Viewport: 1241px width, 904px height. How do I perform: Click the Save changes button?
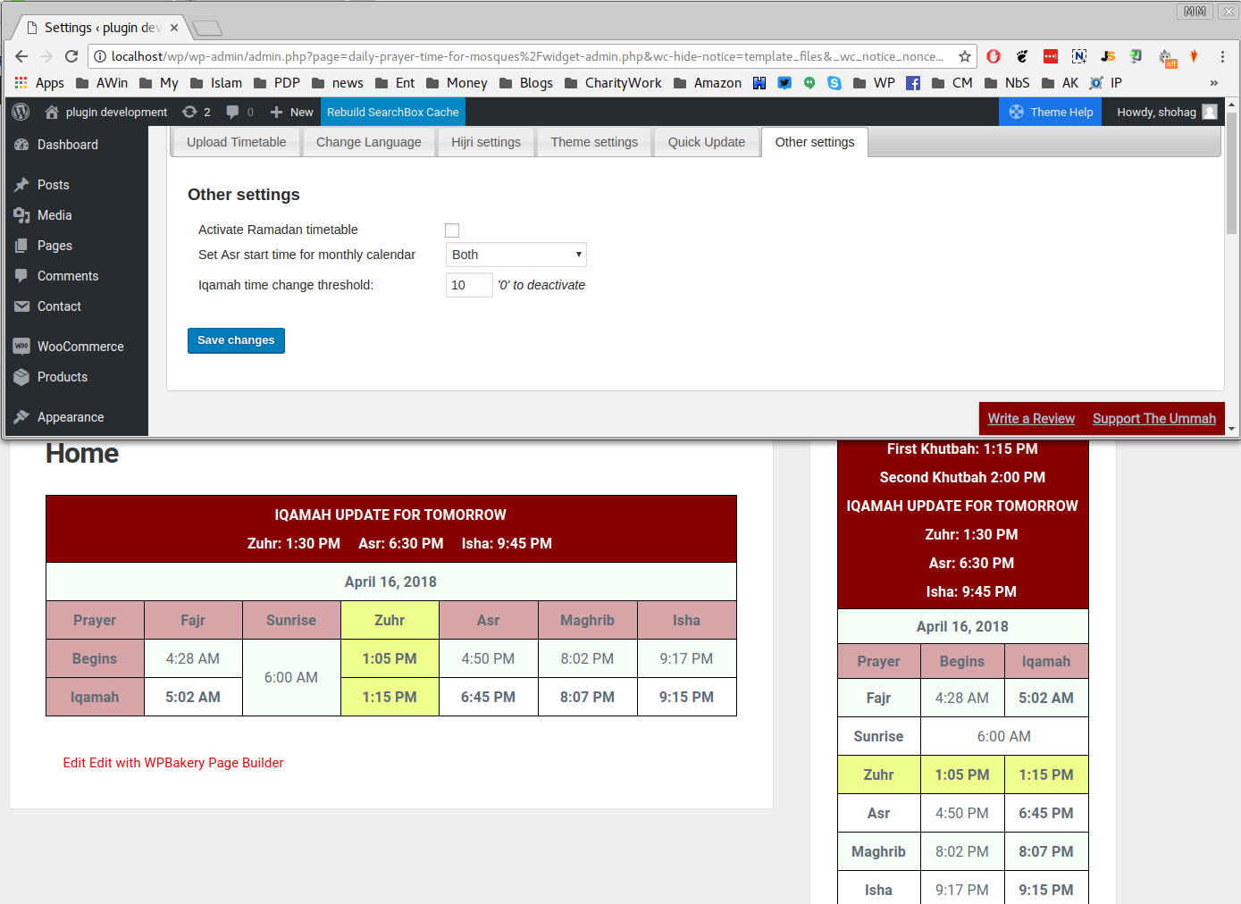pyautogui.click(x=236, y=340)
